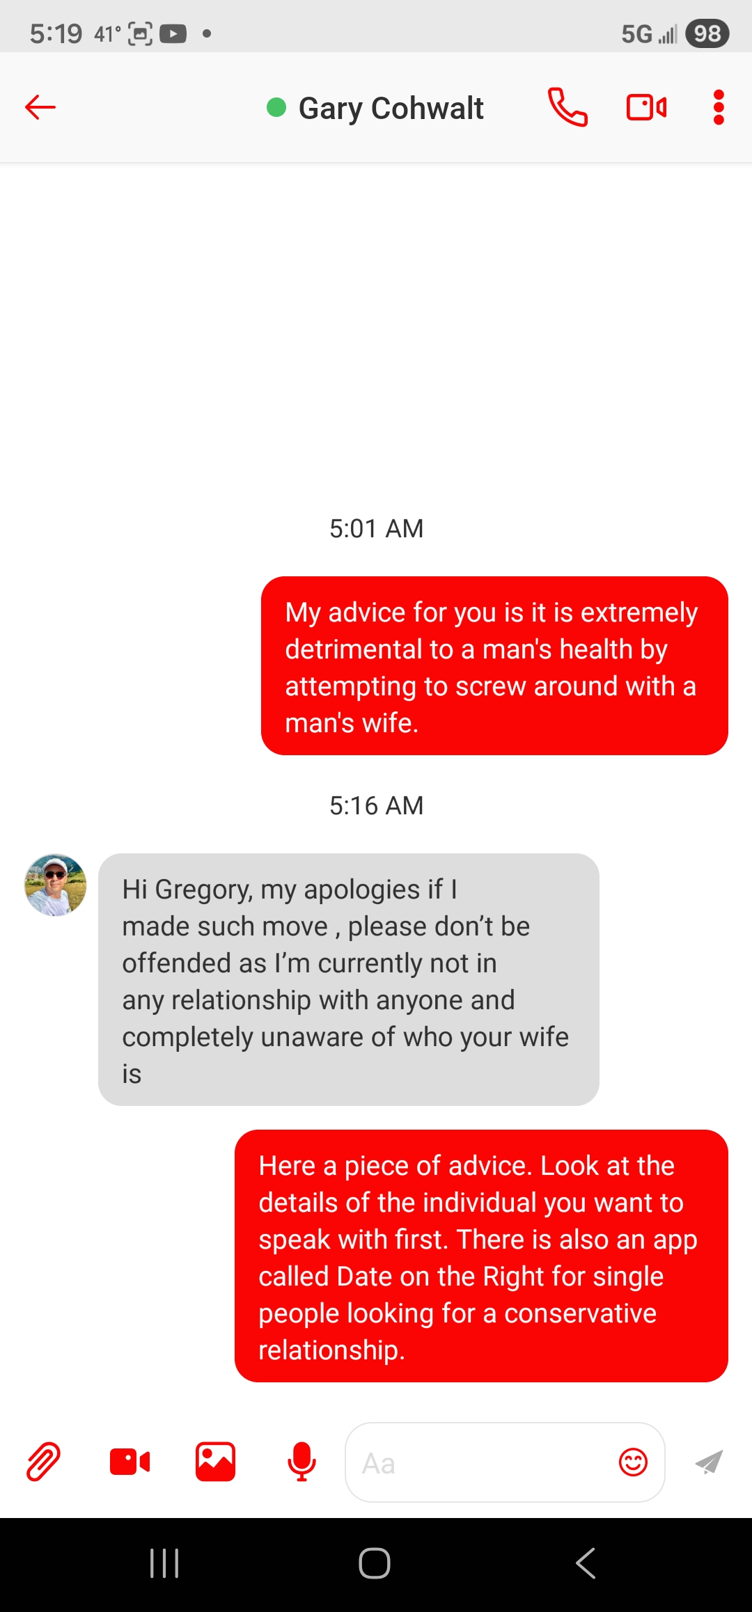Image resolution: width=752 pixels, height=1612 pixels.
Task: Select the 'My advice for you' message
Action: click(494, 665)
